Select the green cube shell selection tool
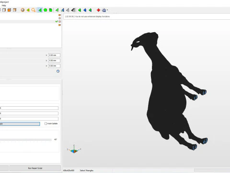This screenshot has width=230, height=173. click(x=51, y=10)
